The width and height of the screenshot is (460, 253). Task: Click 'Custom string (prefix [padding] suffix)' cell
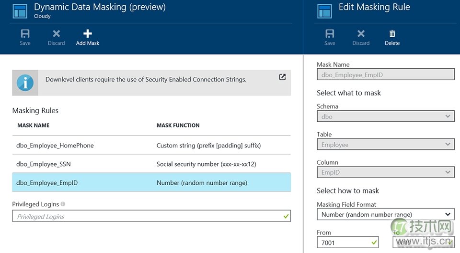pos(208,145)
